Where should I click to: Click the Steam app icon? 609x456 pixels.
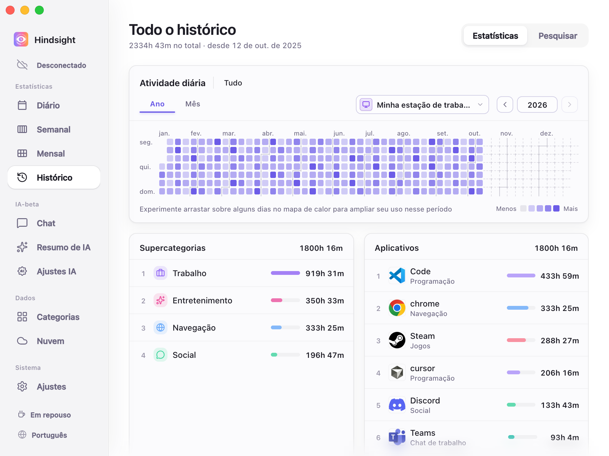click(397, 340)
